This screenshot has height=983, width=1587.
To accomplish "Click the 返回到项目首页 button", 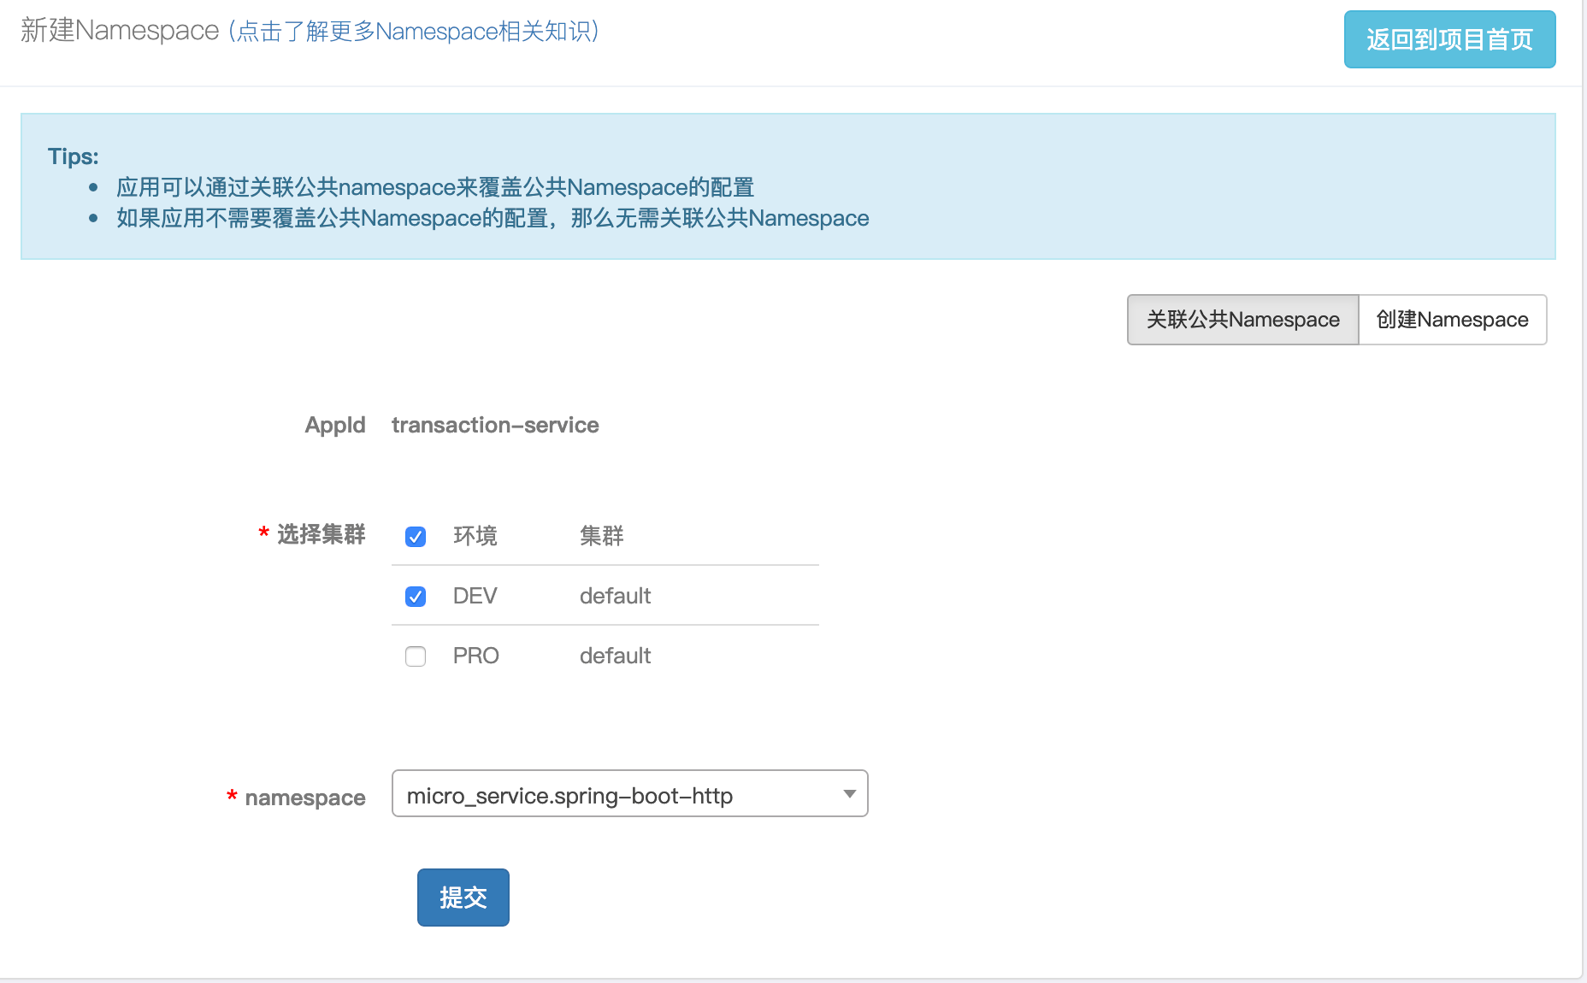I will (x=1448, y=39).
